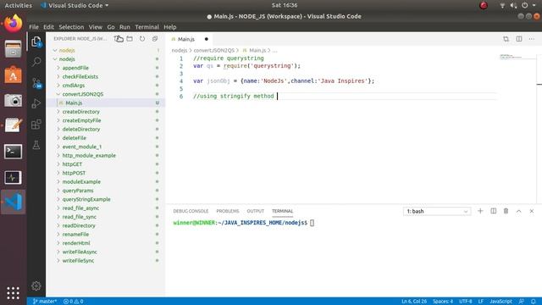Split the terminal panel

(x=493, y=211)
